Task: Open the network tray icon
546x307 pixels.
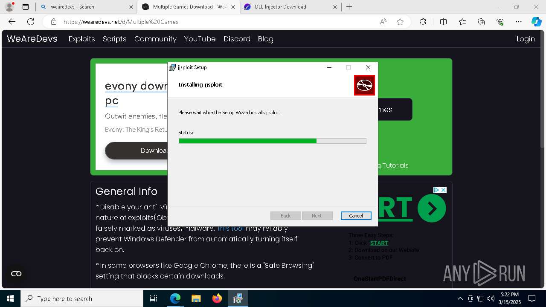Action: 481,298
